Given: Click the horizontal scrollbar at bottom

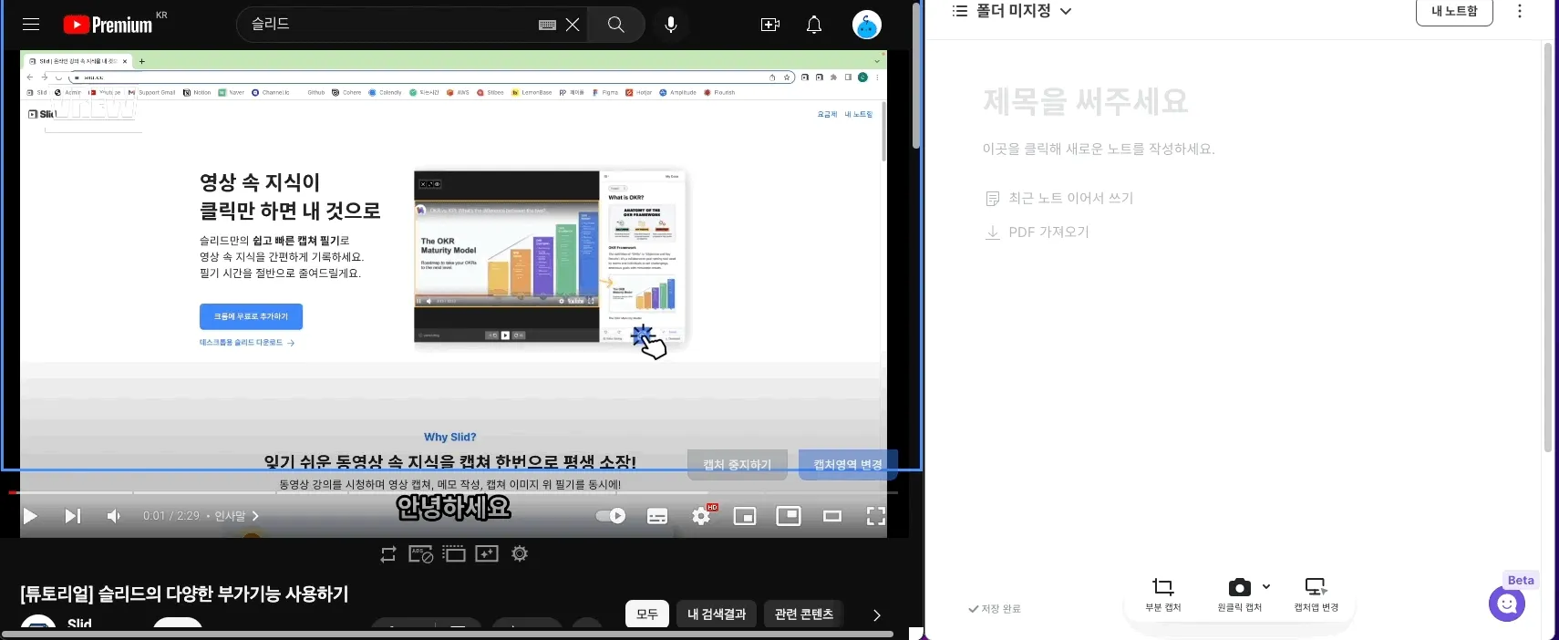Looking at the screenshot, I should point(447,634).
